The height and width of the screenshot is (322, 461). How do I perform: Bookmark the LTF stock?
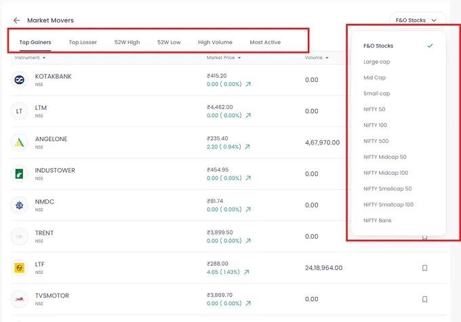click(x=424, y=268)
